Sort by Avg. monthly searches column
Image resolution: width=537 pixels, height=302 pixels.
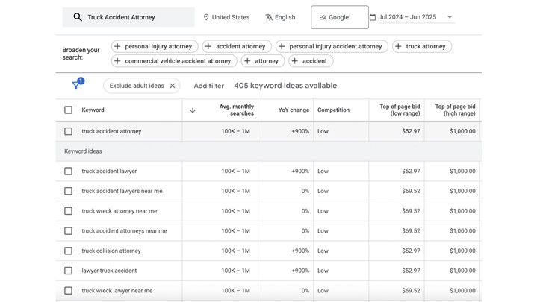pos(236,110)
